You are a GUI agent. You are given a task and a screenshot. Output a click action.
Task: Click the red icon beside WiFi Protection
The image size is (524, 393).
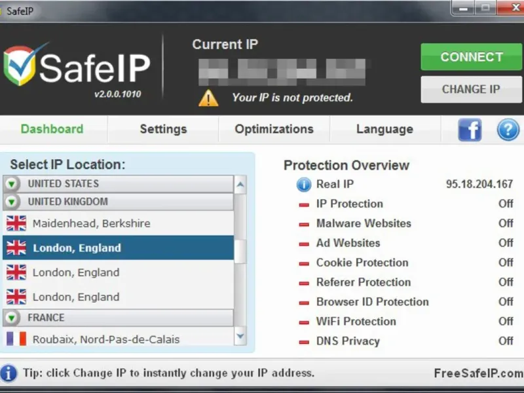pos(304,322)
